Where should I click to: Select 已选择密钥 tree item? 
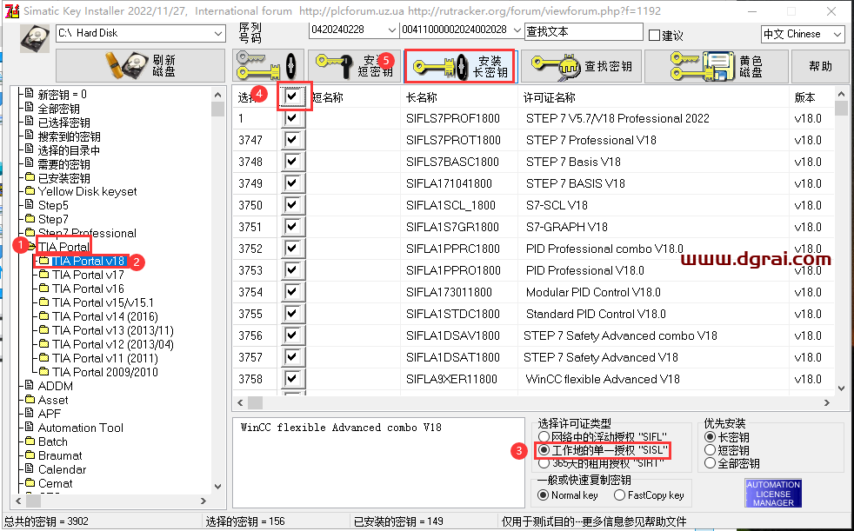(64, 123)
